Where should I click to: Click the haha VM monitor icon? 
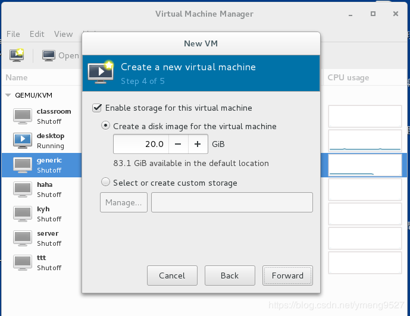click(23, 189)
